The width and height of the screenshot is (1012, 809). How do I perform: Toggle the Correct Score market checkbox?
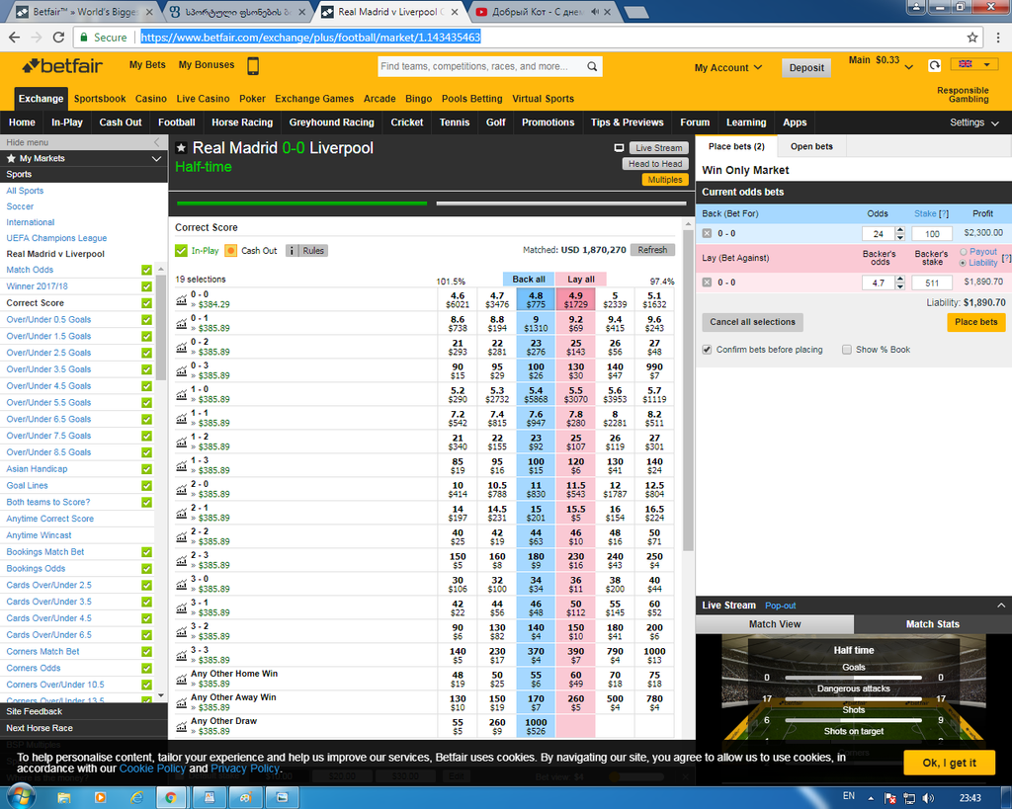(x=147, y=302)
